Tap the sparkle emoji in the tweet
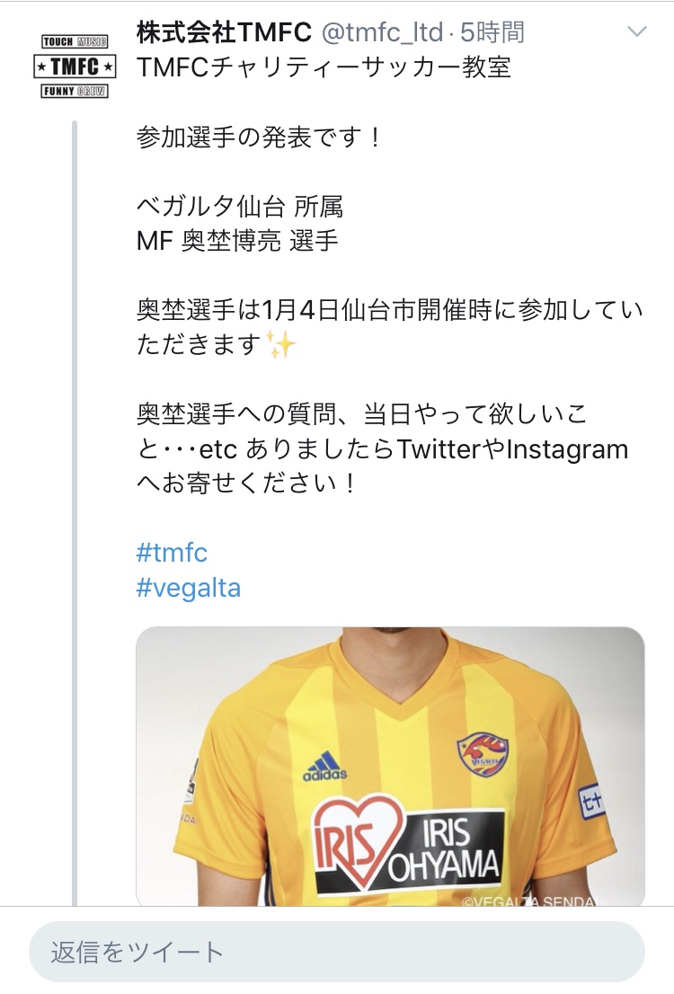The image size is (674, 994). [x=280, y=344]
